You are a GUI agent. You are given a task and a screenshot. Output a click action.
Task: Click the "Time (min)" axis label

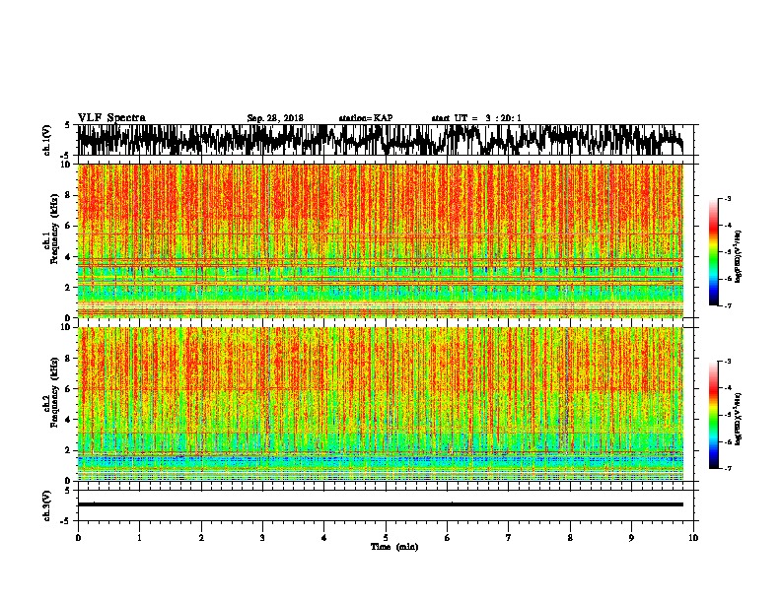394,547
